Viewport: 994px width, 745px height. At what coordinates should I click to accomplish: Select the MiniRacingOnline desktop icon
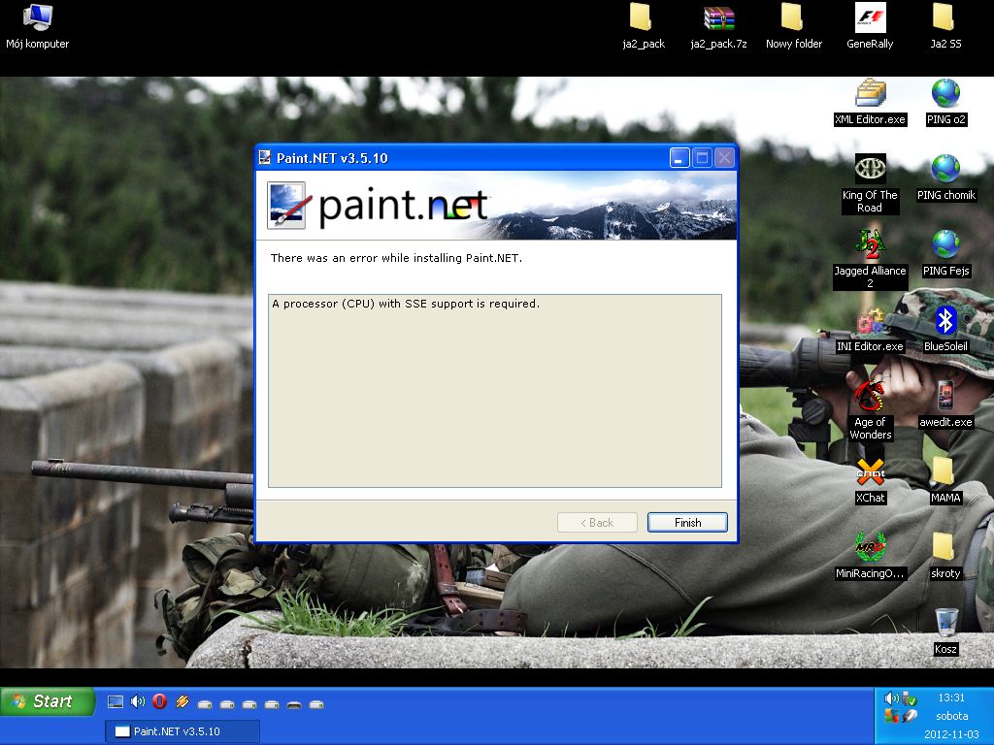(x=870, y=549)
